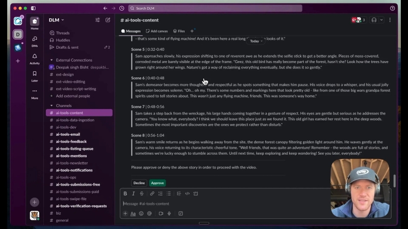Open the ai-tools-submissions-free channel
Viewport: 408px width, 229px height.
[79, 184]
